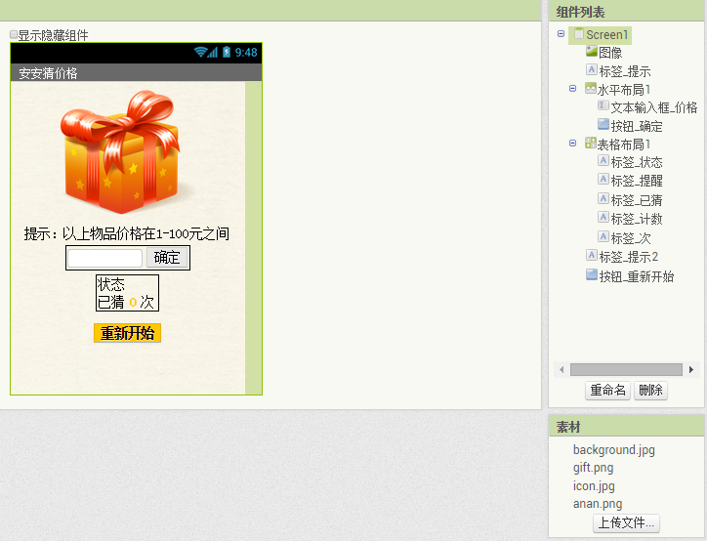Click the 提示 price range hint label
The height and width of the screenshot is (541, 707).
click(127, 233)
